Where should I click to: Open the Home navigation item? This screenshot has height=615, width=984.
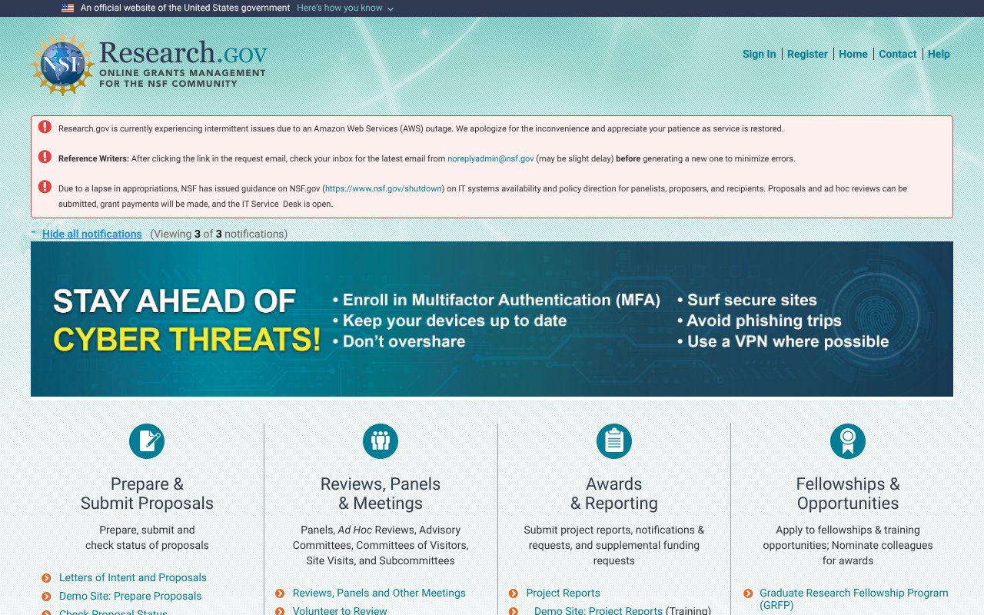(853, 54)
